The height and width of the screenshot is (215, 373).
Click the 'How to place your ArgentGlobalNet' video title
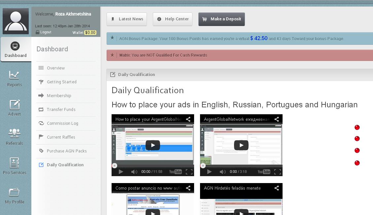[x=149, y=120]
